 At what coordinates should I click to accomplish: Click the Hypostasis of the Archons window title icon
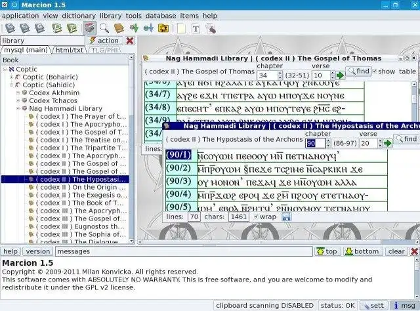tap(167, 126)
